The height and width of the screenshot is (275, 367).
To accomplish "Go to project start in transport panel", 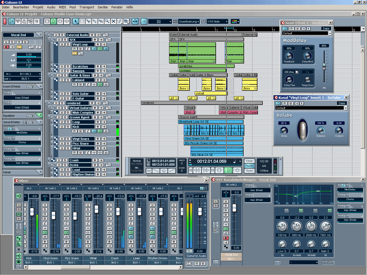I will [x=191, y=170].
